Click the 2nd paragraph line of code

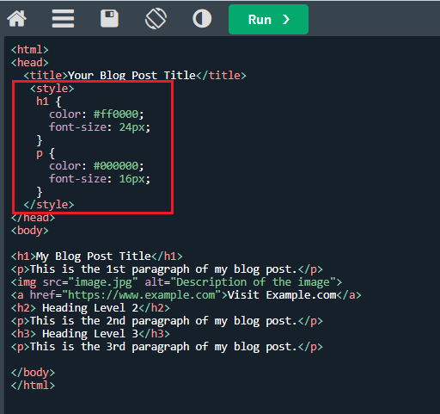[167, 321]
